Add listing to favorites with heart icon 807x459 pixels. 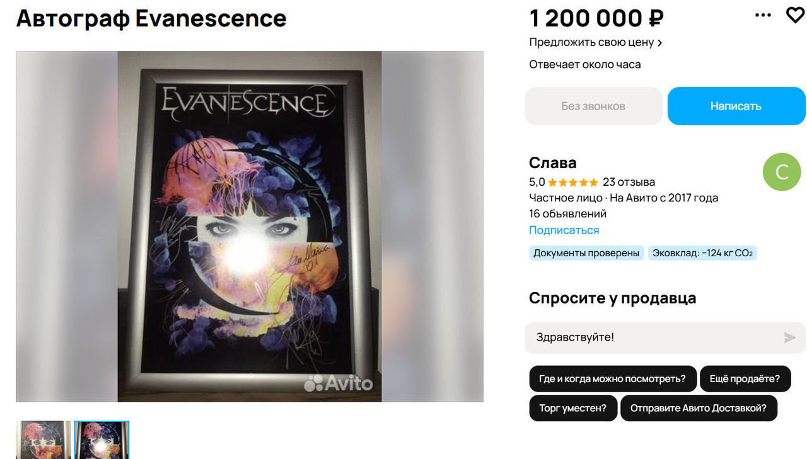tap(795, 15)
